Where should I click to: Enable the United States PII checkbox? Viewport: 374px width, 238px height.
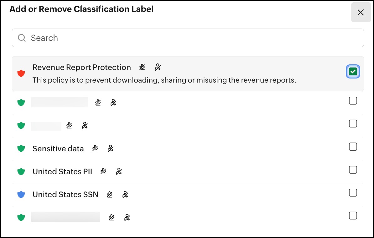pyautogui.click(x=353, y=170)
